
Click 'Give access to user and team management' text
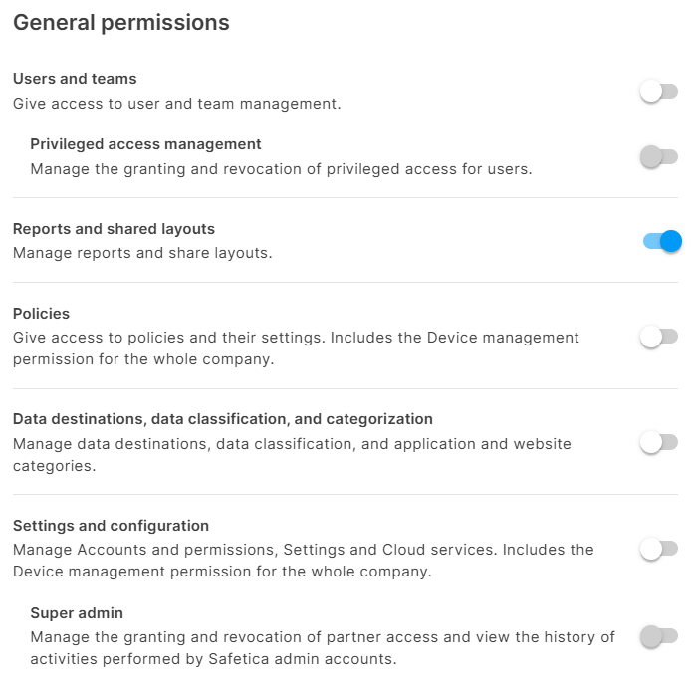pos(176,103)
